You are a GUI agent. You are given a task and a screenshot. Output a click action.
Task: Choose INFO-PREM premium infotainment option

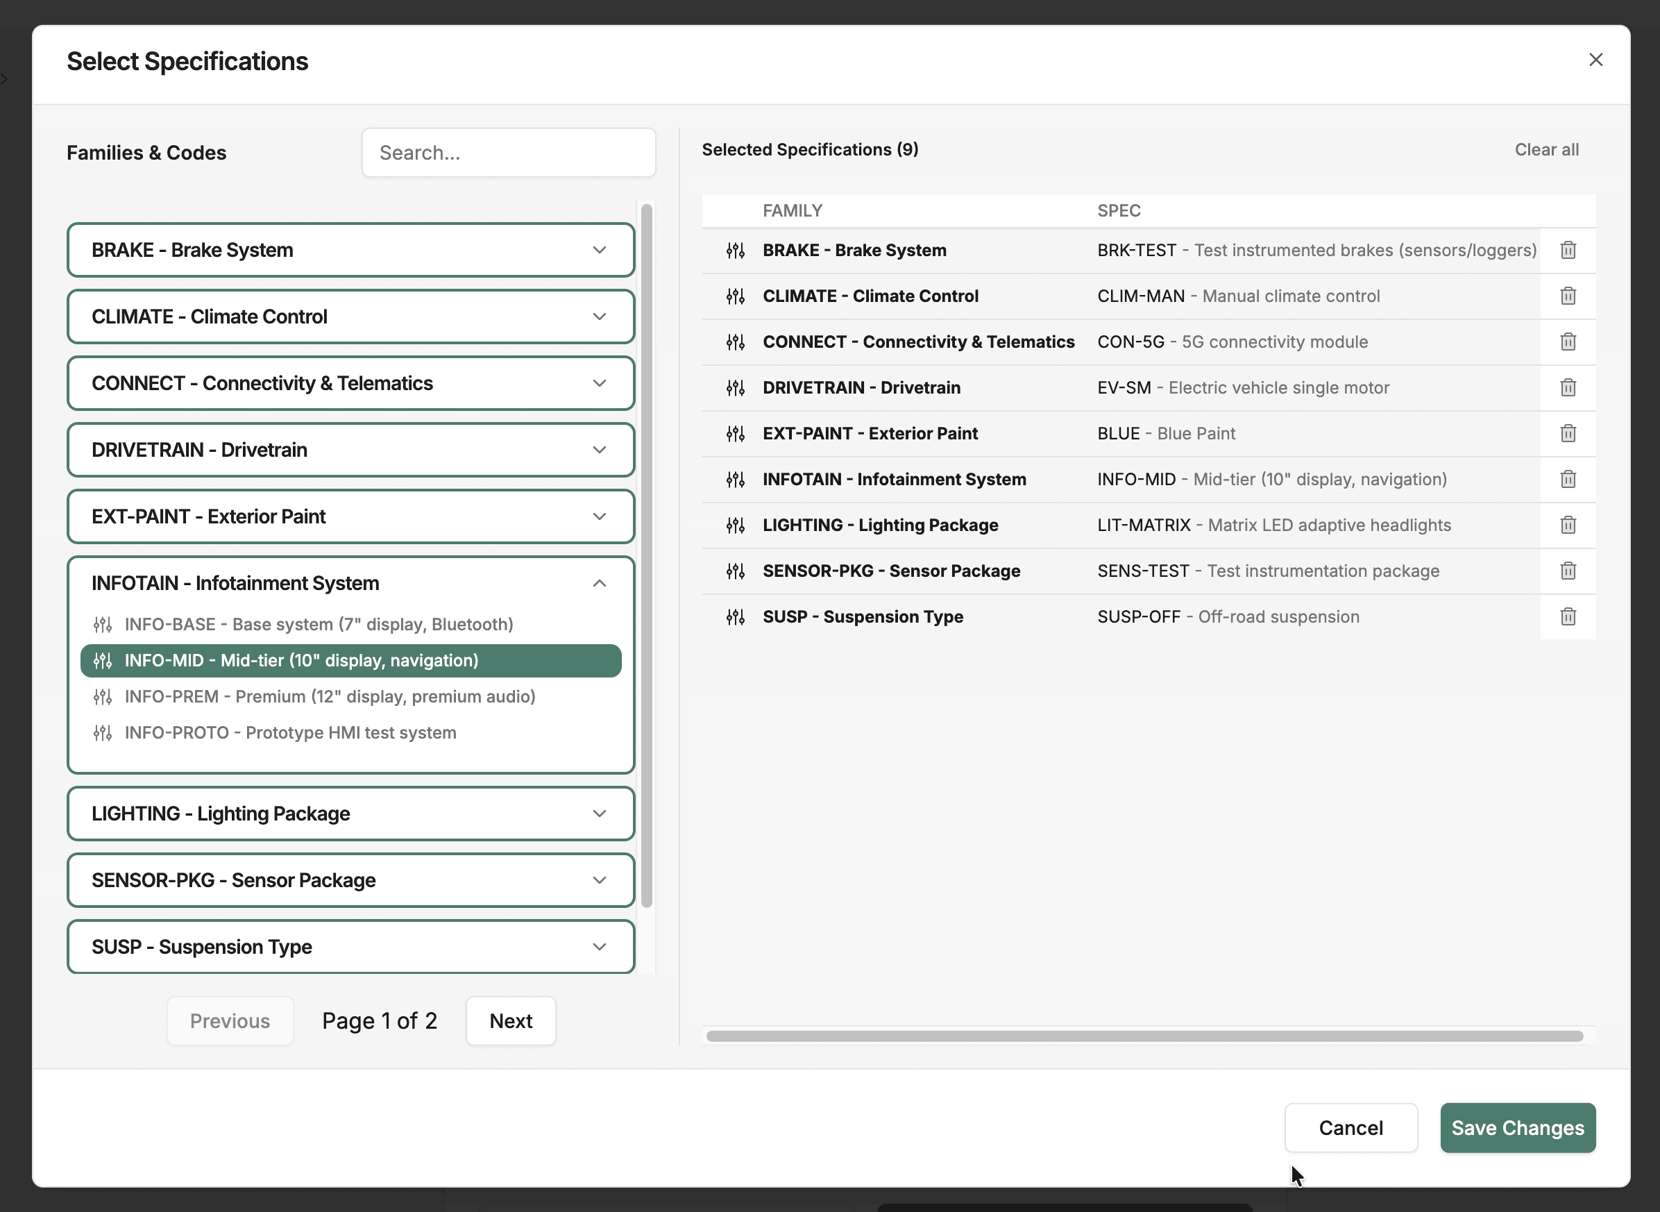coord(350,696)
